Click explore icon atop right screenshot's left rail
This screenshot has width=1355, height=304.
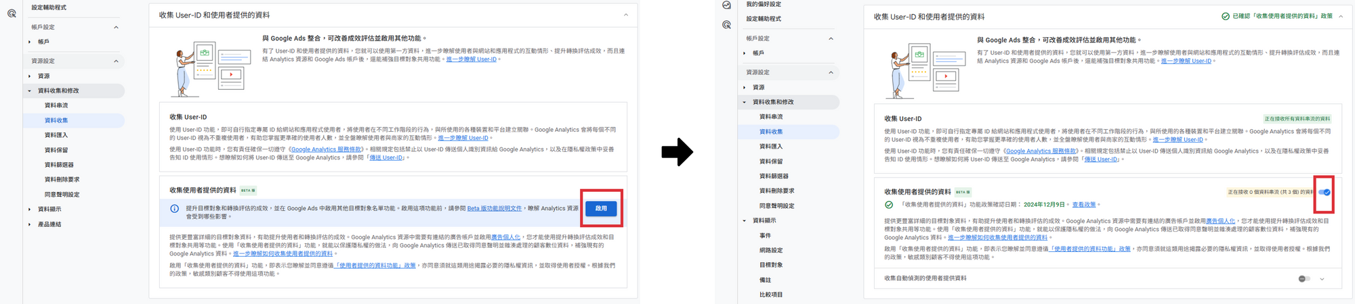tap(726, 5)
